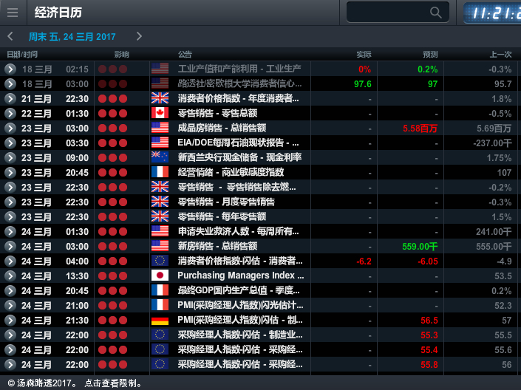Viewport: 521px width, 390px height.
Task: Click the search magnifier icon
Action: point(436,13)
